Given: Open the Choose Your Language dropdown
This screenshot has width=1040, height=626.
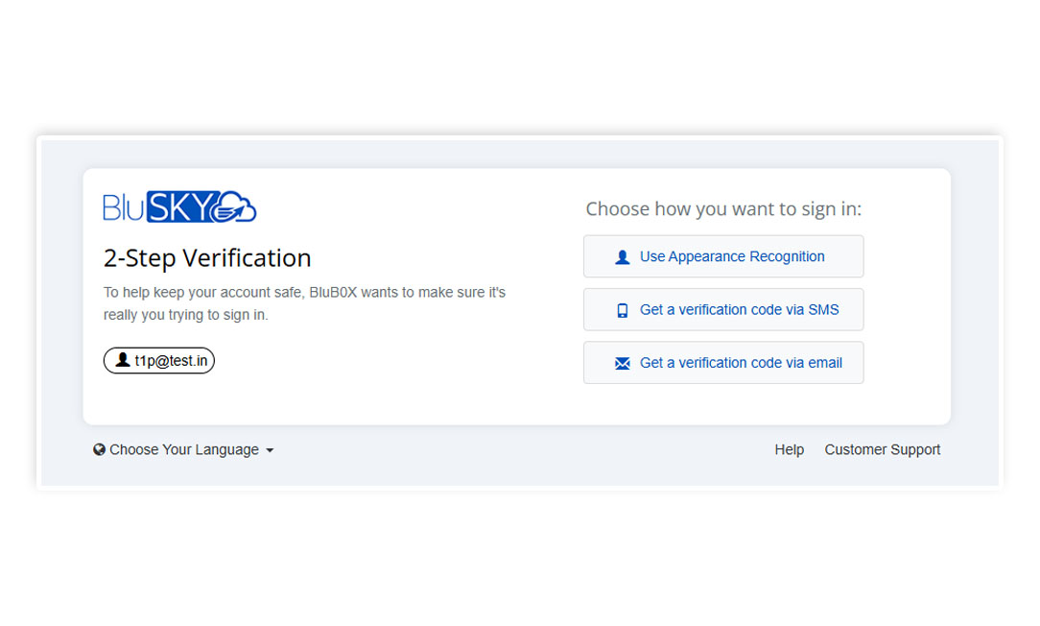Looking at the screenshot, I should (183, 449).
